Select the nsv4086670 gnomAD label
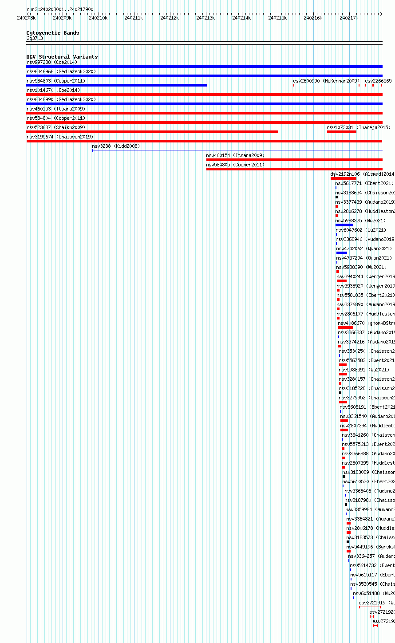The image size is (395, 643). [x=367, y=323]
